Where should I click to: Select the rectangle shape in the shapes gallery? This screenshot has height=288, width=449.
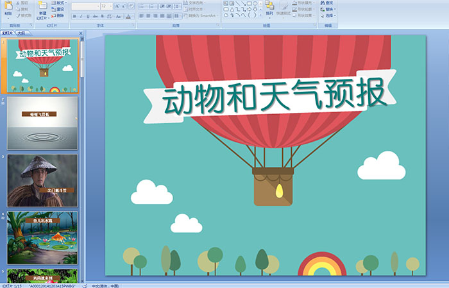click(x=250, y=3)
